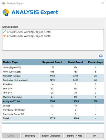Click total segment count 6073
This screenshot has width=106, height=140.
click(52, 118)
